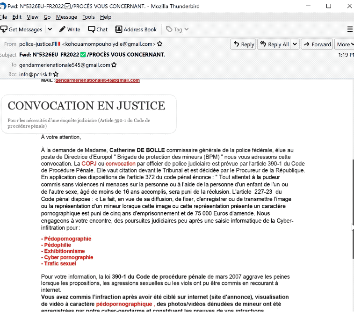Click the gendarmerienationale545 email link in body
Viewport: 354px width, 312px height.
click(x=97, y=80)
